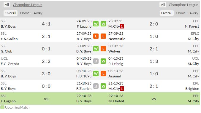Click the L badge beside Arsenal 08-10-23
201x113 pixels.
[x=103, y=74]
